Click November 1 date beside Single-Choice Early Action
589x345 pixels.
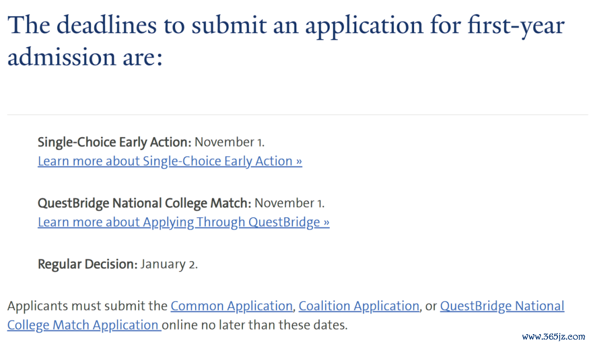point(230,142)
